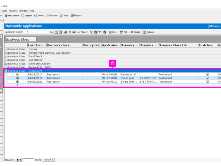Viewport: 221px width, 166px height.
Task: Toggle Is Active for Patries on R... row
Action: (208, 74)
